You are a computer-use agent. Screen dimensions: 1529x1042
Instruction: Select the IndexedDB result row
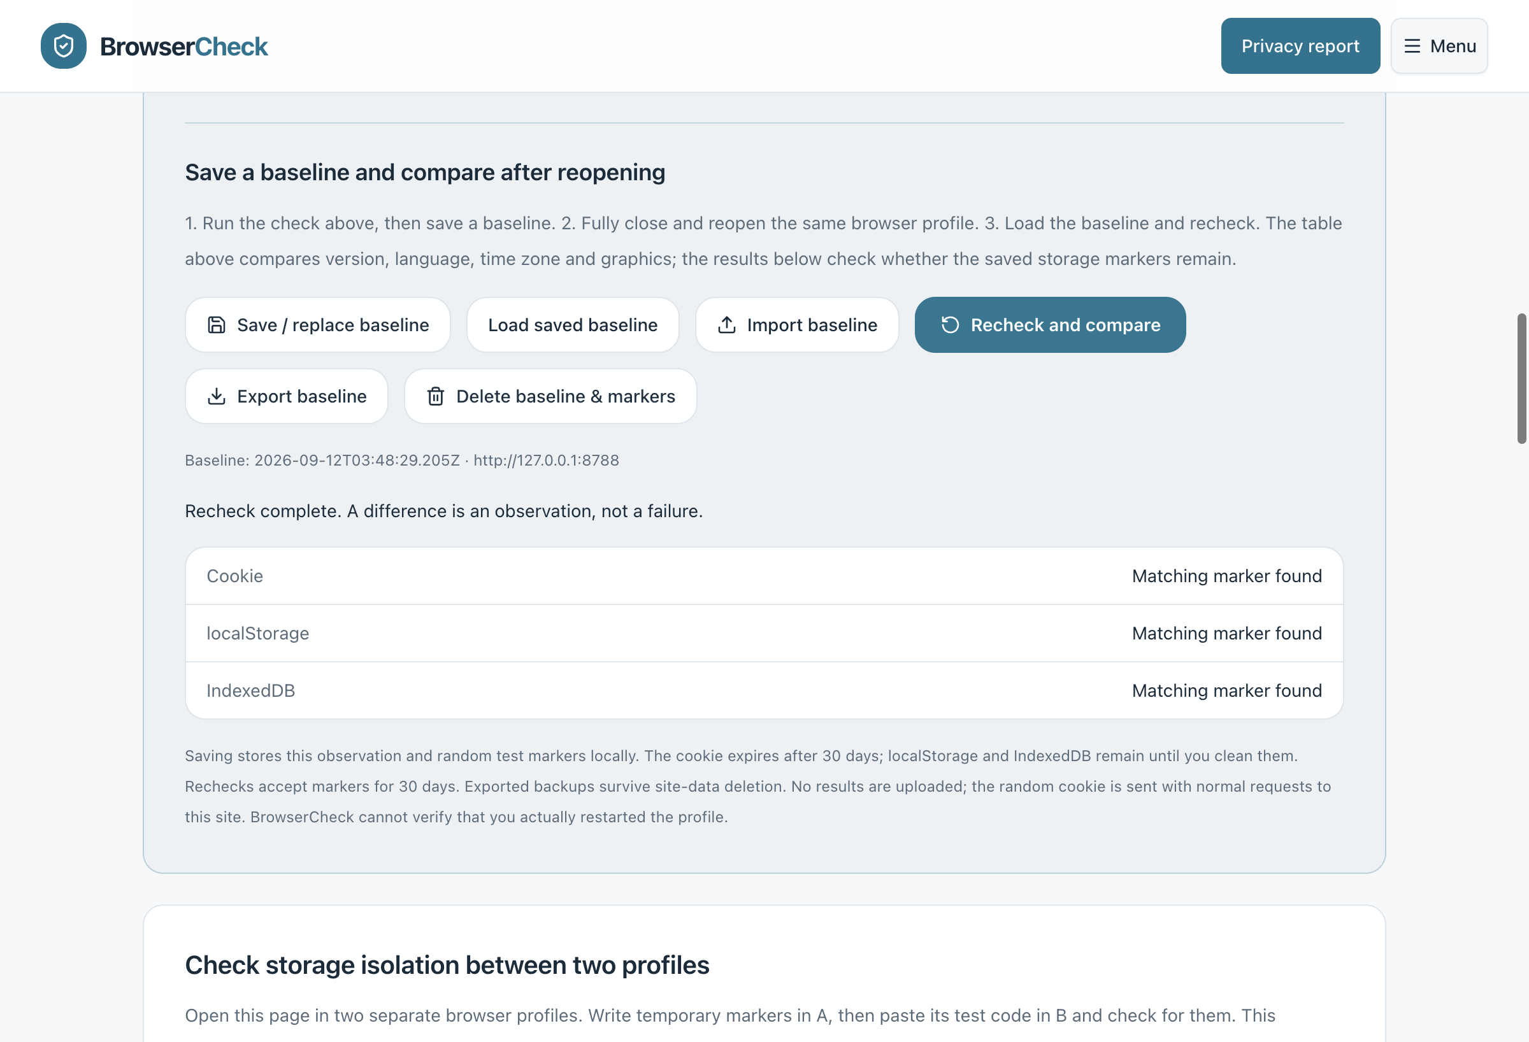[764, 690]
